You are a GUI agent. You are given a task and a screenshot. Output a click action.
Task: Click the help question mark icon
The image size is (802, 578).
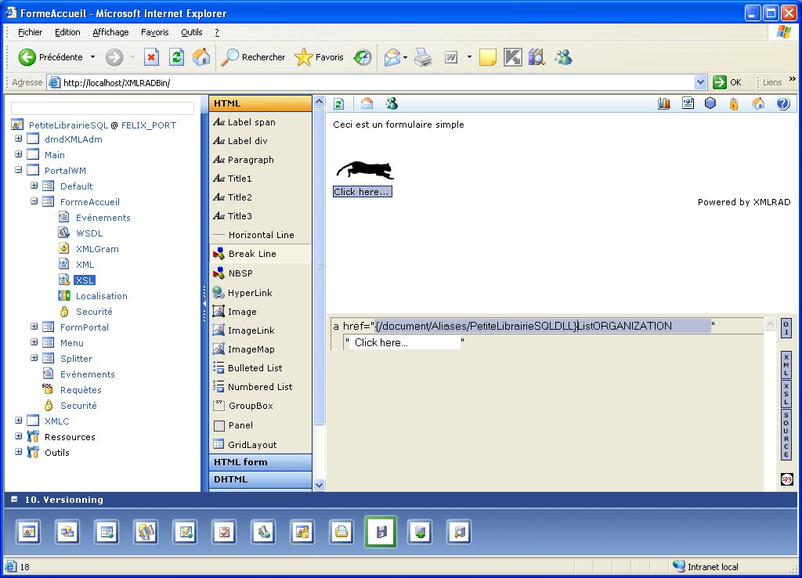click(782, 103)
